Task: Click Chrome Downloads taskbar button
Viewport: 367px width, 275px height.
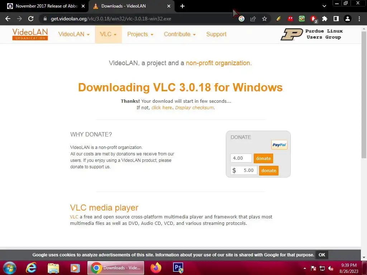Action: point(116,268)
